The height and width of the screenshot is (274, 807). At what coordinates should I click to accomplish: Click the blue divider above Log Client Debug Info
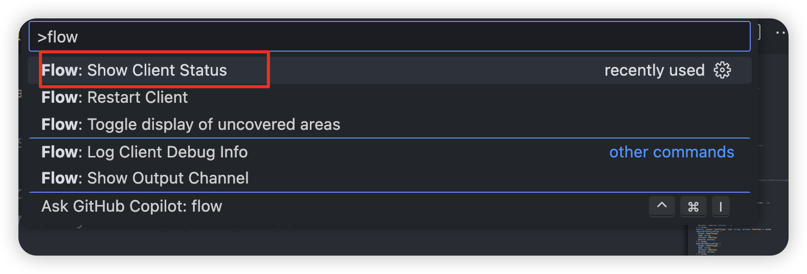389,138
